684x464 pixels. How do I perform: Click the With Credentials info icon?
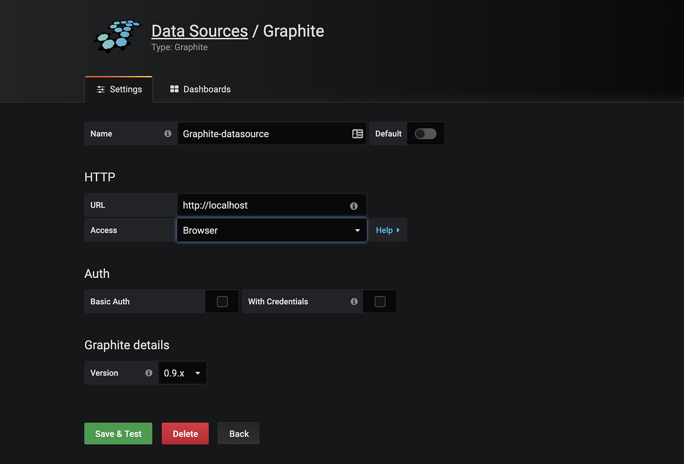pos(354,301)
